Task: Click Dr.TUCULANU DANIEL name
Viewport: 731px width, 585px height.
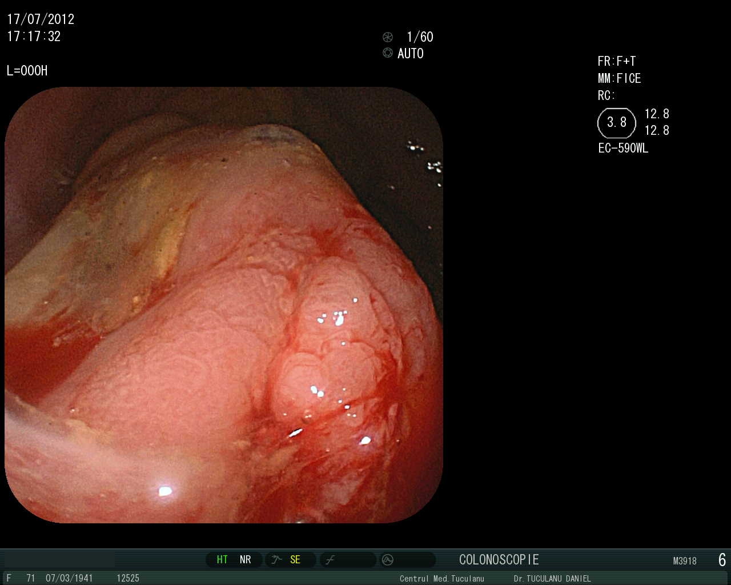Action: [552, 579]
